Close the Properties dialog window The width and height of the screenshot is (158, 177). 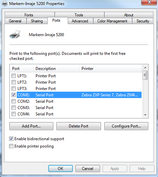pos(149,2)
